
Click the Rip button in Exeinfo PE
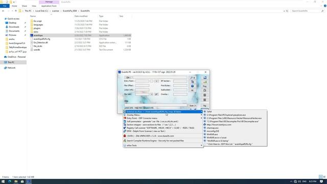pyautogui.click(x=205, y=106)
